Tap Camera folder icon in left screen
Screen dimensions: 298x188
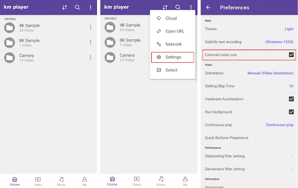(x=9, y=58)
